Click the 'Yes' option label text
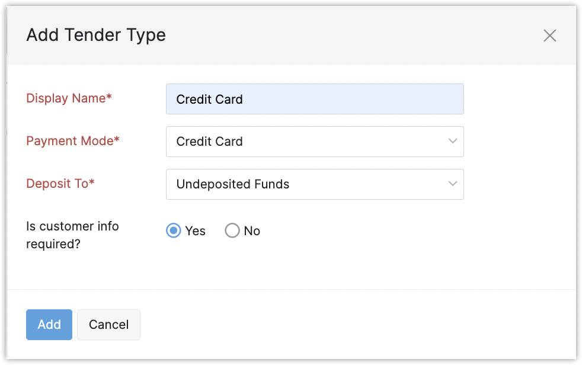Screen dimensions: 582x365 click(195, 231)
